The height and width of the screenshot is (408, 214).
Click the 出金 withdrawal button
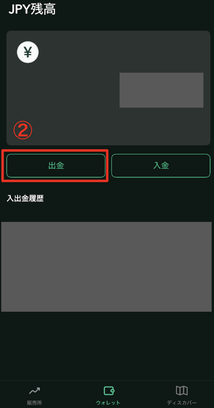56,166
